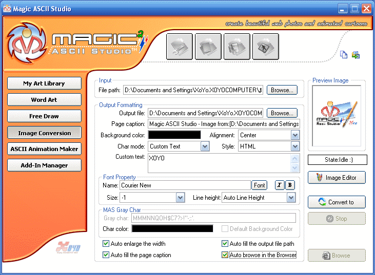Click the Custom text scroll up arrow
Viewport: 375px width, 275px height.
[x=294, y=158]
